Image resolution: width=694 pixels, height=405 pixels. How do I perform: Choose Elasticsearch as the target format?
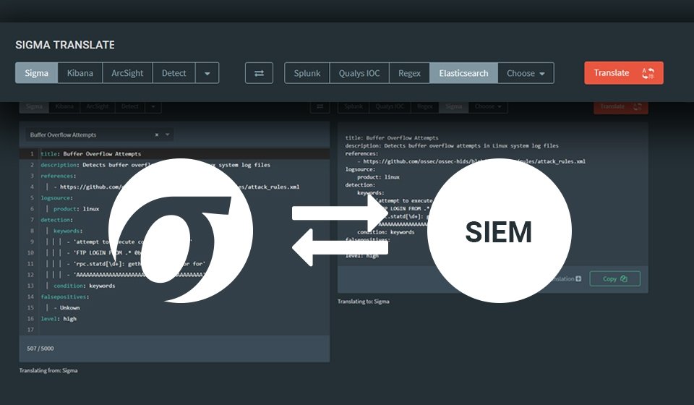[463, 73]
